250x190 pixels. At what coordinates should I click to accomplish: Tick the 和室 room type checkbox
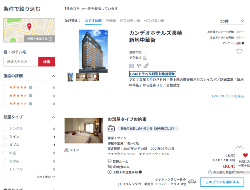[x=5, y=153]
